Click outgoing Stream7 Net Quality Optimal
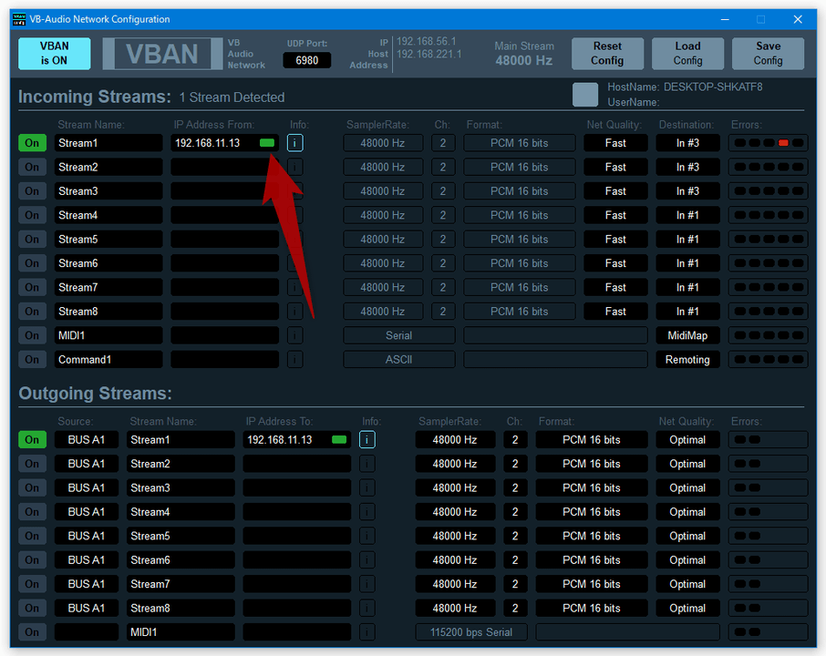 [x=687, y=584]
